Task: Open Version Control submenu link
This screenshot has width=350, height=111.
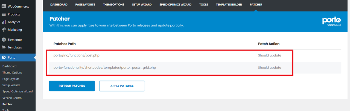Action: click(x=12, y=98)
